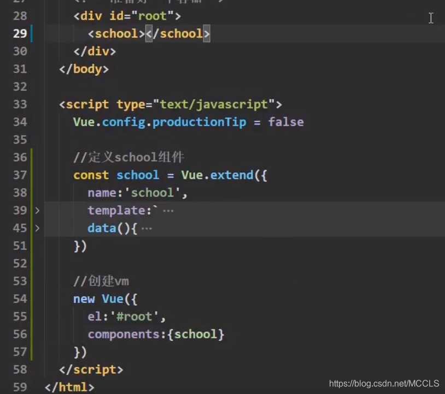Click the closing </div> tag

pos(95,51)
